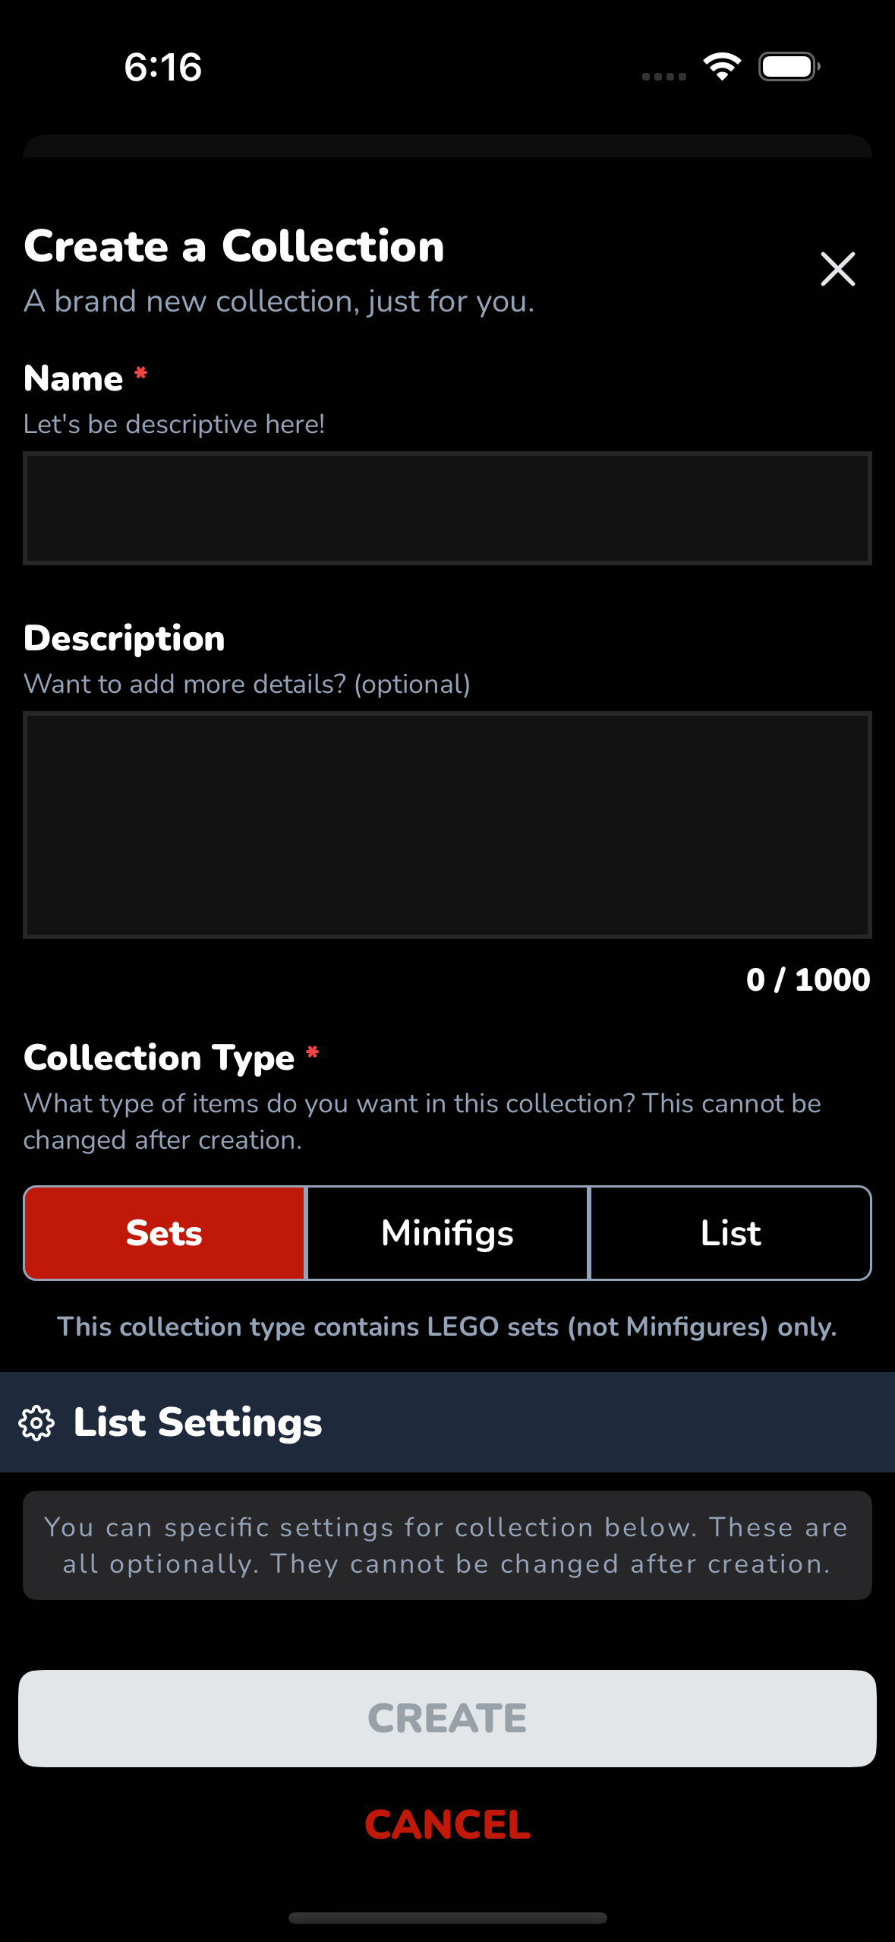Switch collection type to List
This screenshot has width=895, height=1942.
pos(730,1233)
